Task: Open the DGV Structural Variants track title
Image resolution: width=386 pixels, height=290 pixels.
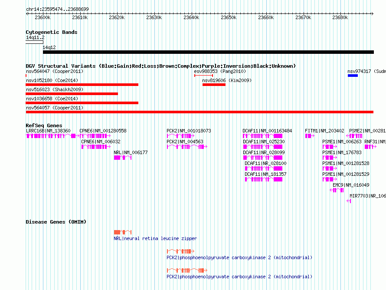Action: click(x=160, y=66)
